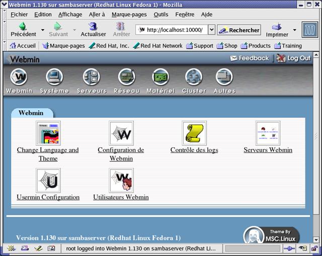The width and height of the screenshot is (322, 256).
Task: Click the vertical scrollbar down arrow
Action: (x=316, y=239)
